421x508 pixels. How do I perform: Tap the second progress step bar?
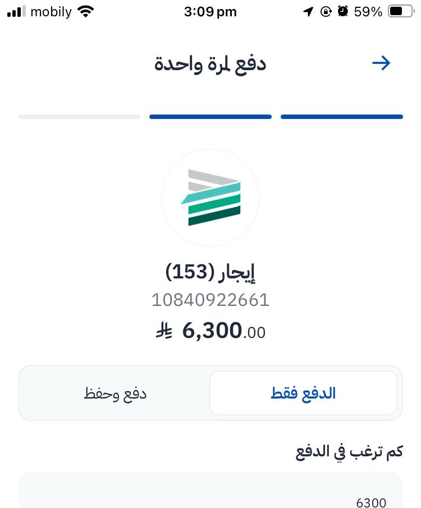(x=210, y=117)
